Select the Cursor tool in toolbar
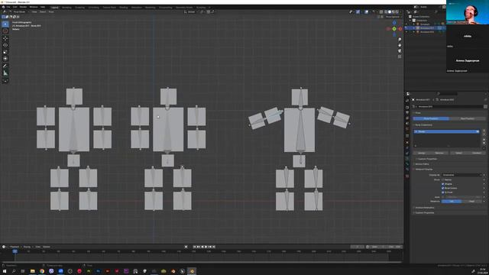The image size is (489, 275). pos(5,31)
